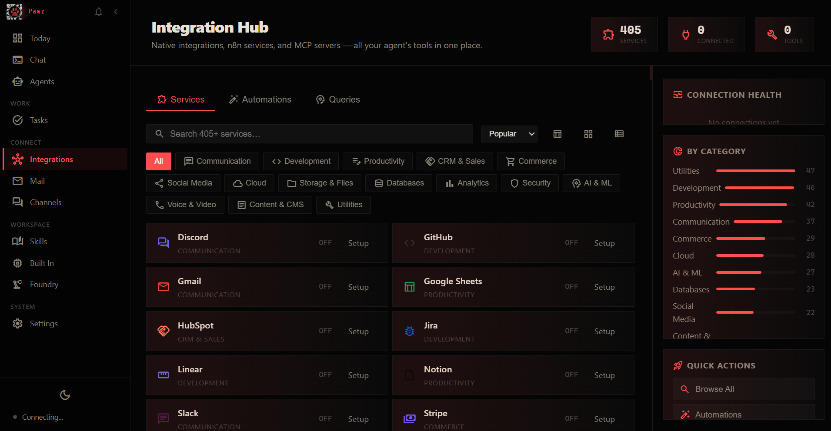Turn on the Notion integration

tap(604, 375)
